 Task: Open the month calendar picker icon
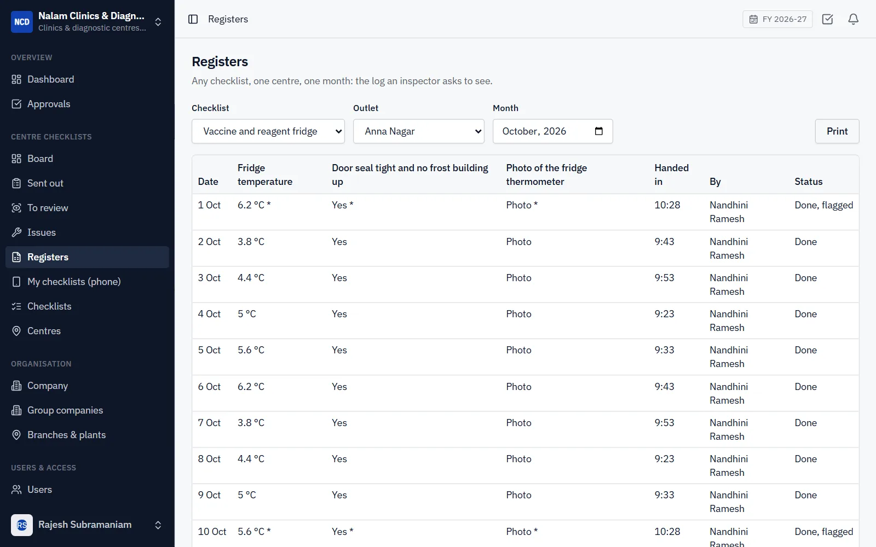tap(598, 131)
